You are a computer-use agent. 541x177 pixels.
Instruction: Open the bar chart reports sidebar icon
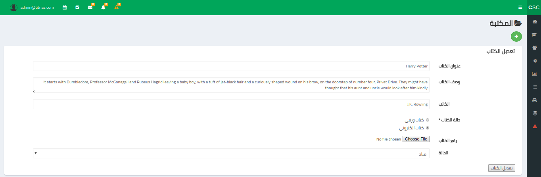click(x=534, y=74)
